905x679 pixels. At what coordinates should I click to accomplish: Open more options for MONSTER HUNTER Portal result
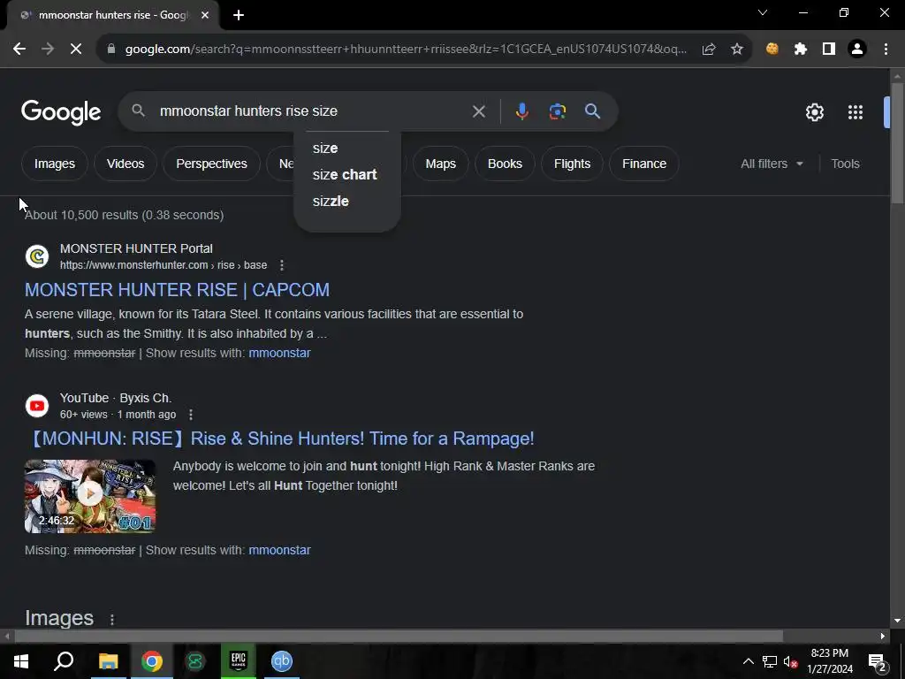(282, 265)
